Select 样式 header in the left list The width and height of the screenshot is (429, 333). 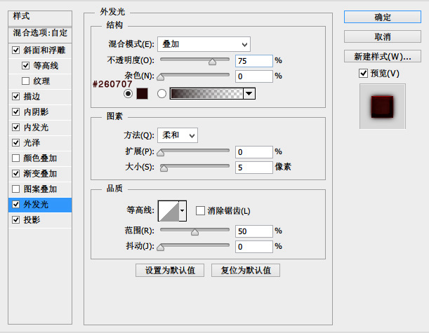click(x=40, y=18)
